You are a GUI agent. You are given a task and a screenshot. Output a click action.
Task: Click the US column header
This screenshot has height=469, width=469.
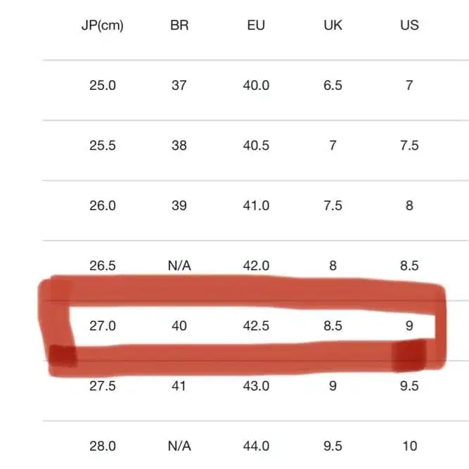pyautogui.click(x=409, y=25)
